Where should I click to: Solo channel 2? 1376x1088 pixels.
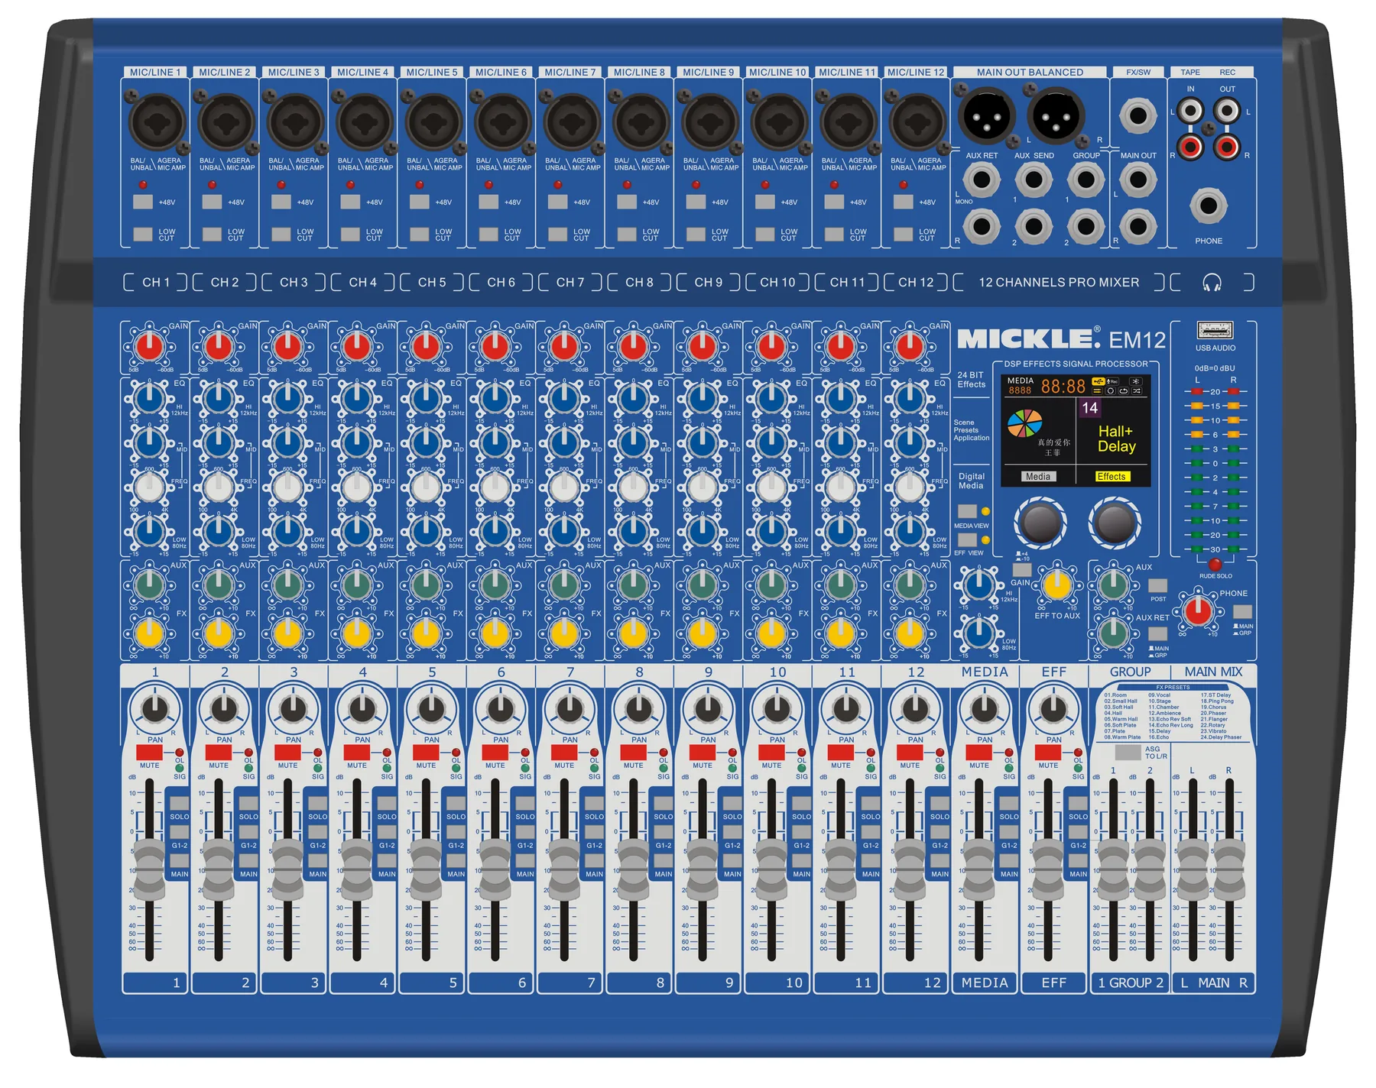248,804
